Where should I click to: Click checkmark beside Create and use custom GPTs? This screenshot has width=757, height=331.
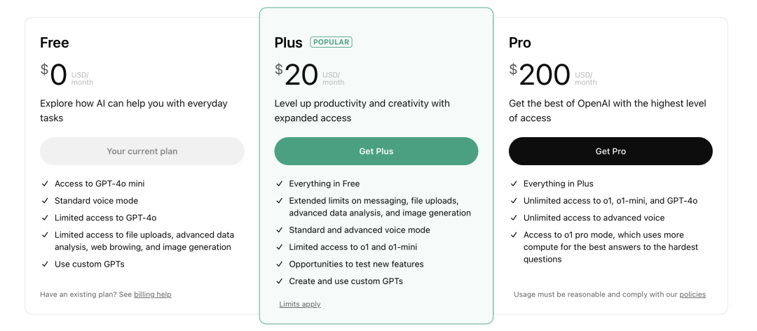click(280, 281)
